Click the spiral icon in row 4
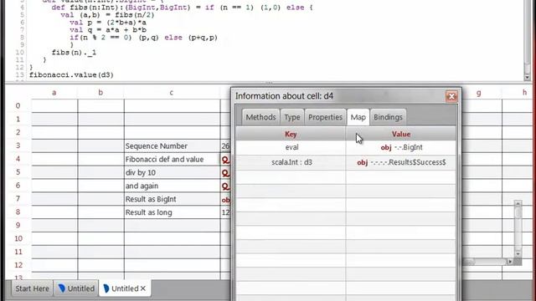 (225, 160)
